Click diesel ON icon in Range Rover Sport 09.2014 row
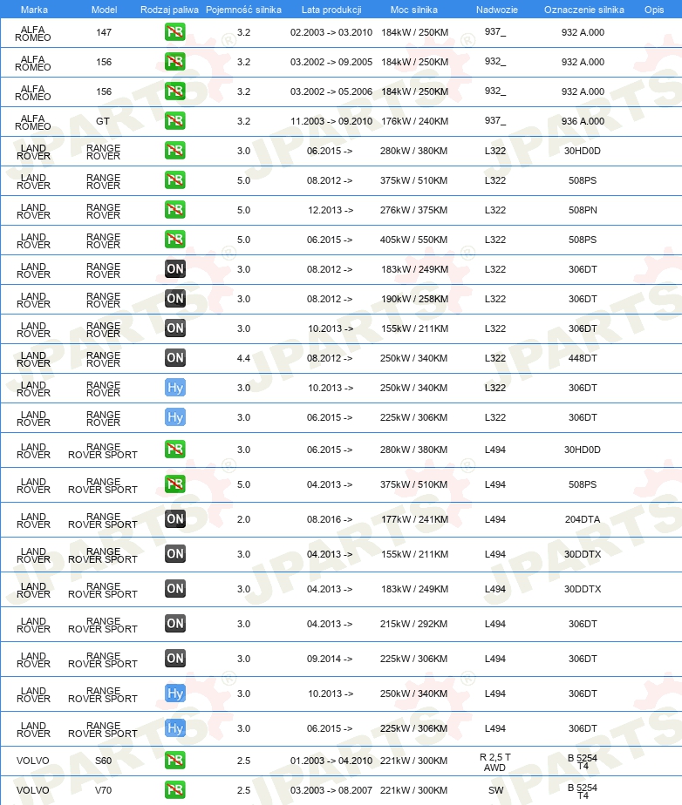This screenshot has height=805, width=682. point(174,659)
